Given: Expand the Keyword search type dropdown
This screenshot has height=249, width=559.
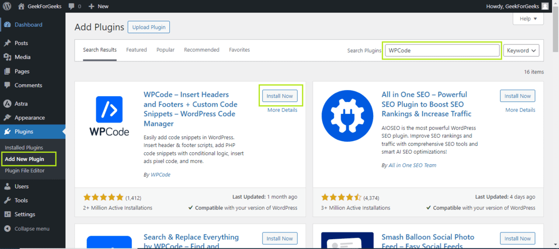Looking at the screenshot, I should [521, 51].
